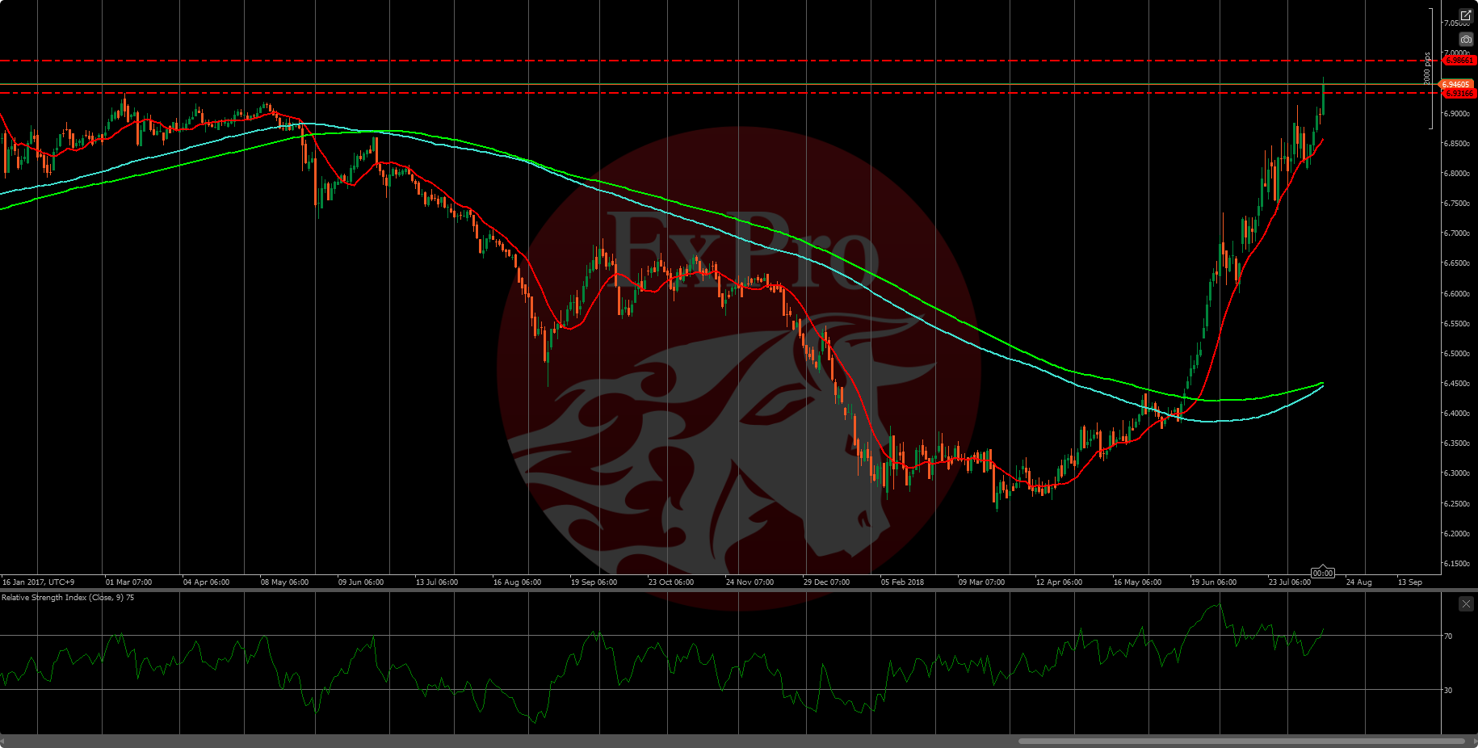The height and width of the screenshot is (748, 1478).
Task: Click the divider between chart and RSI panel
Action: [739, 590]
